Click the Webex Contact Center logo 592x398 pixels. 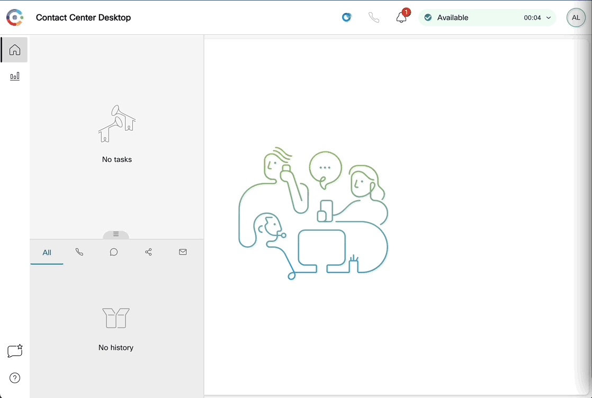pyautogui.click(x=15, y=17)
